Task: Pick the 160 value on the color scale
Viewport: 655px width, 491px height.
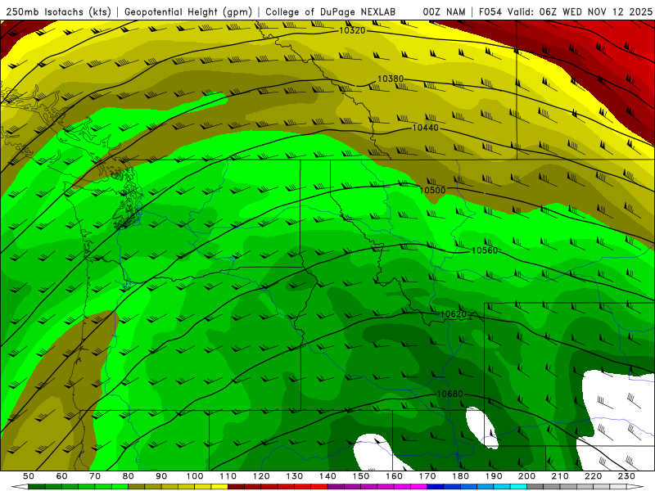Action: pos(395,476)
